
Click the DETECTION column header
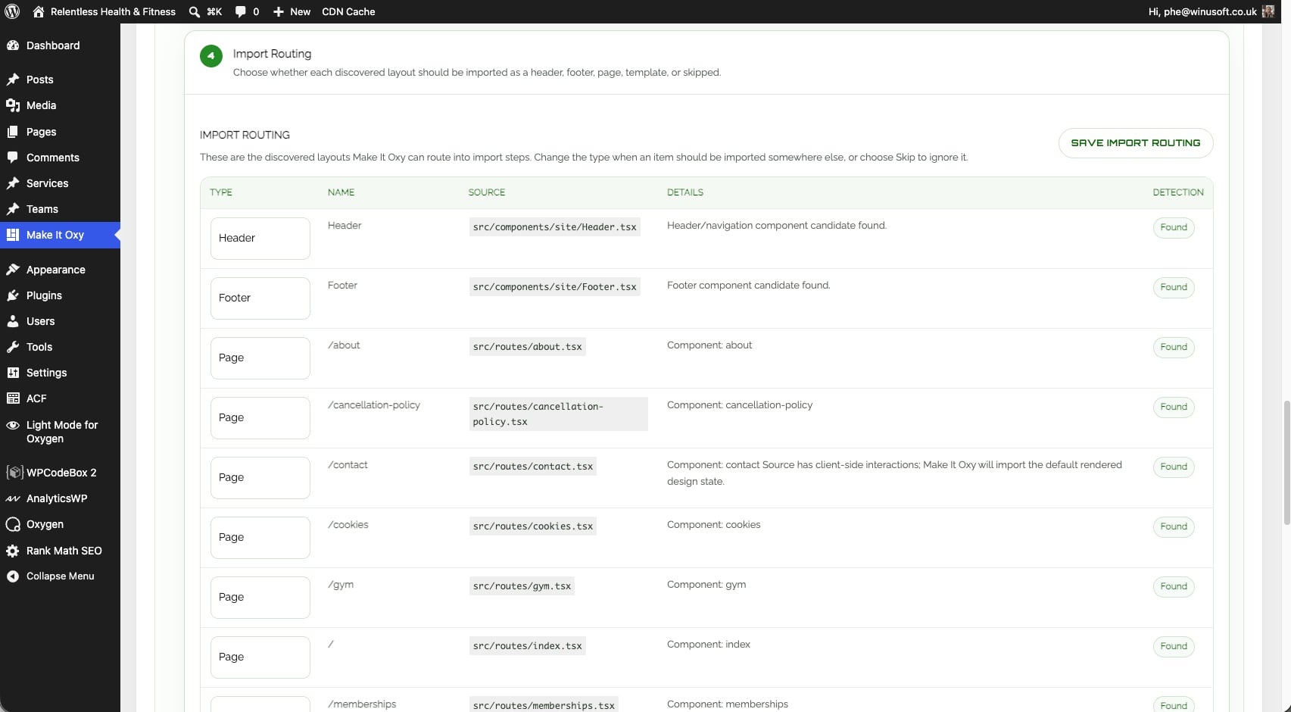pos(1177,192)
